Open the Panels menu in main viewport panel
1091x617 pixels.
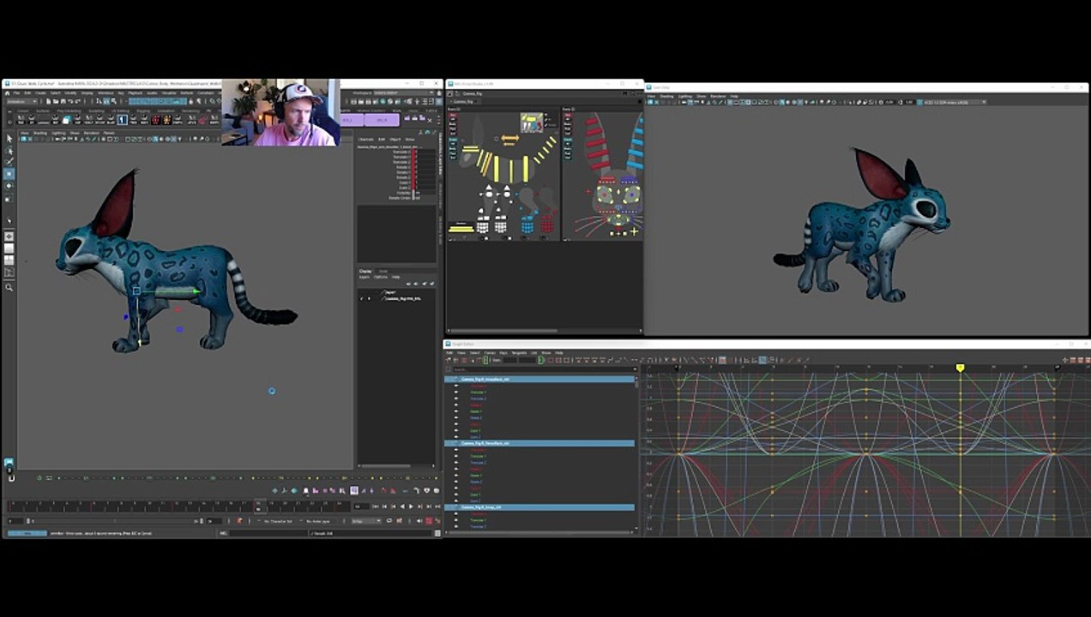(x=109, y=133)
